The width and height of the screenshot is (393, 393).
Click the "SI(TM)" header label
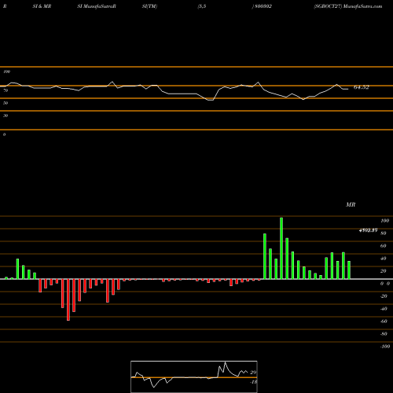[149, 6]
